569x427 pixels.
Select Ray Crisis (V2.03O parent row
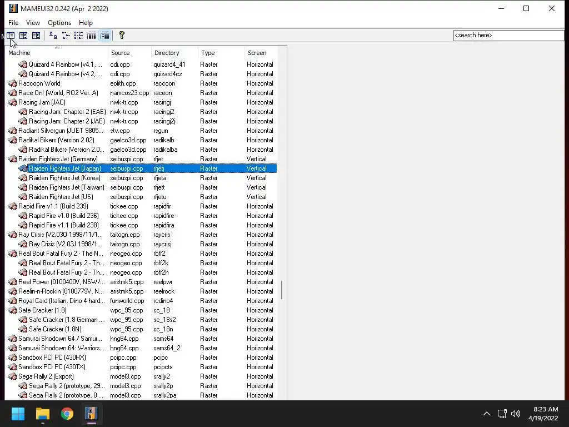(141, 235)
